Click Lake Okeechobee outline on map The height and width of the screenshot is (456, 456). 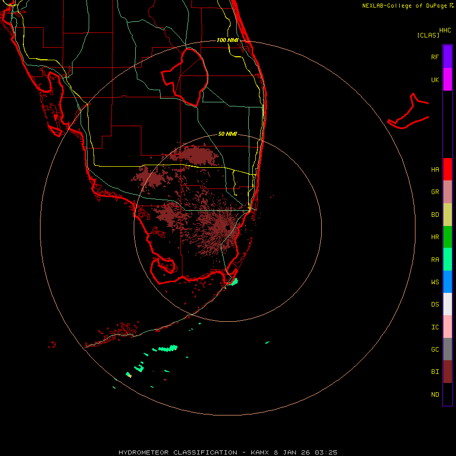click(x=185, y=78)
